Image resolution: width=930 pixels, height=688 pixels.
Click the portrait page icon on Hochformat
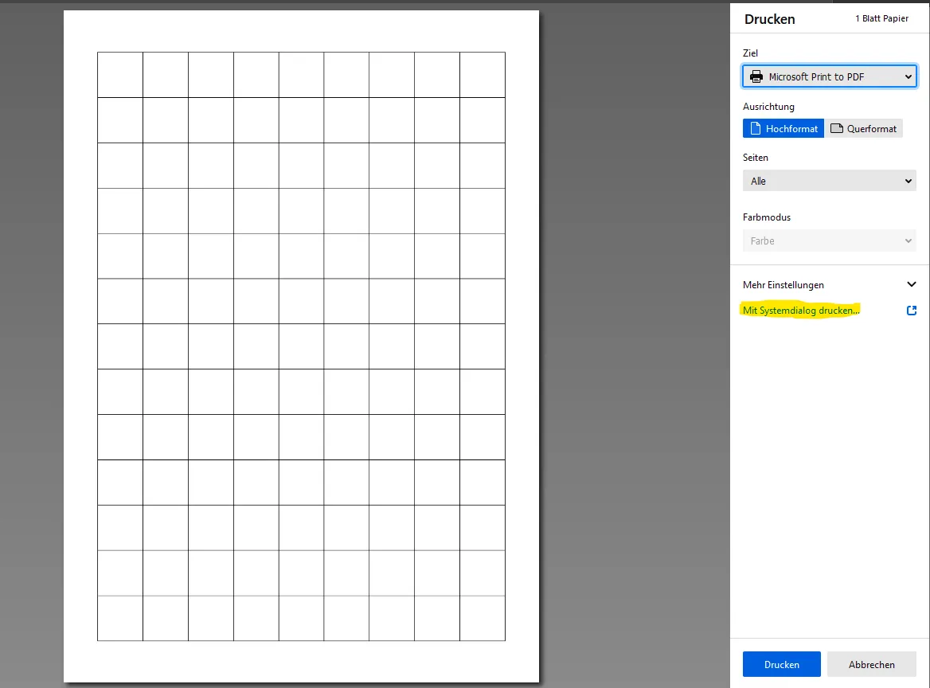(x=755, y=129)
